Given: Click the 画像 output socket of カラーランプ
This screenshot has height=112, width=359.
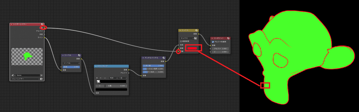Looking at the screenshot, I should (129, 70).
